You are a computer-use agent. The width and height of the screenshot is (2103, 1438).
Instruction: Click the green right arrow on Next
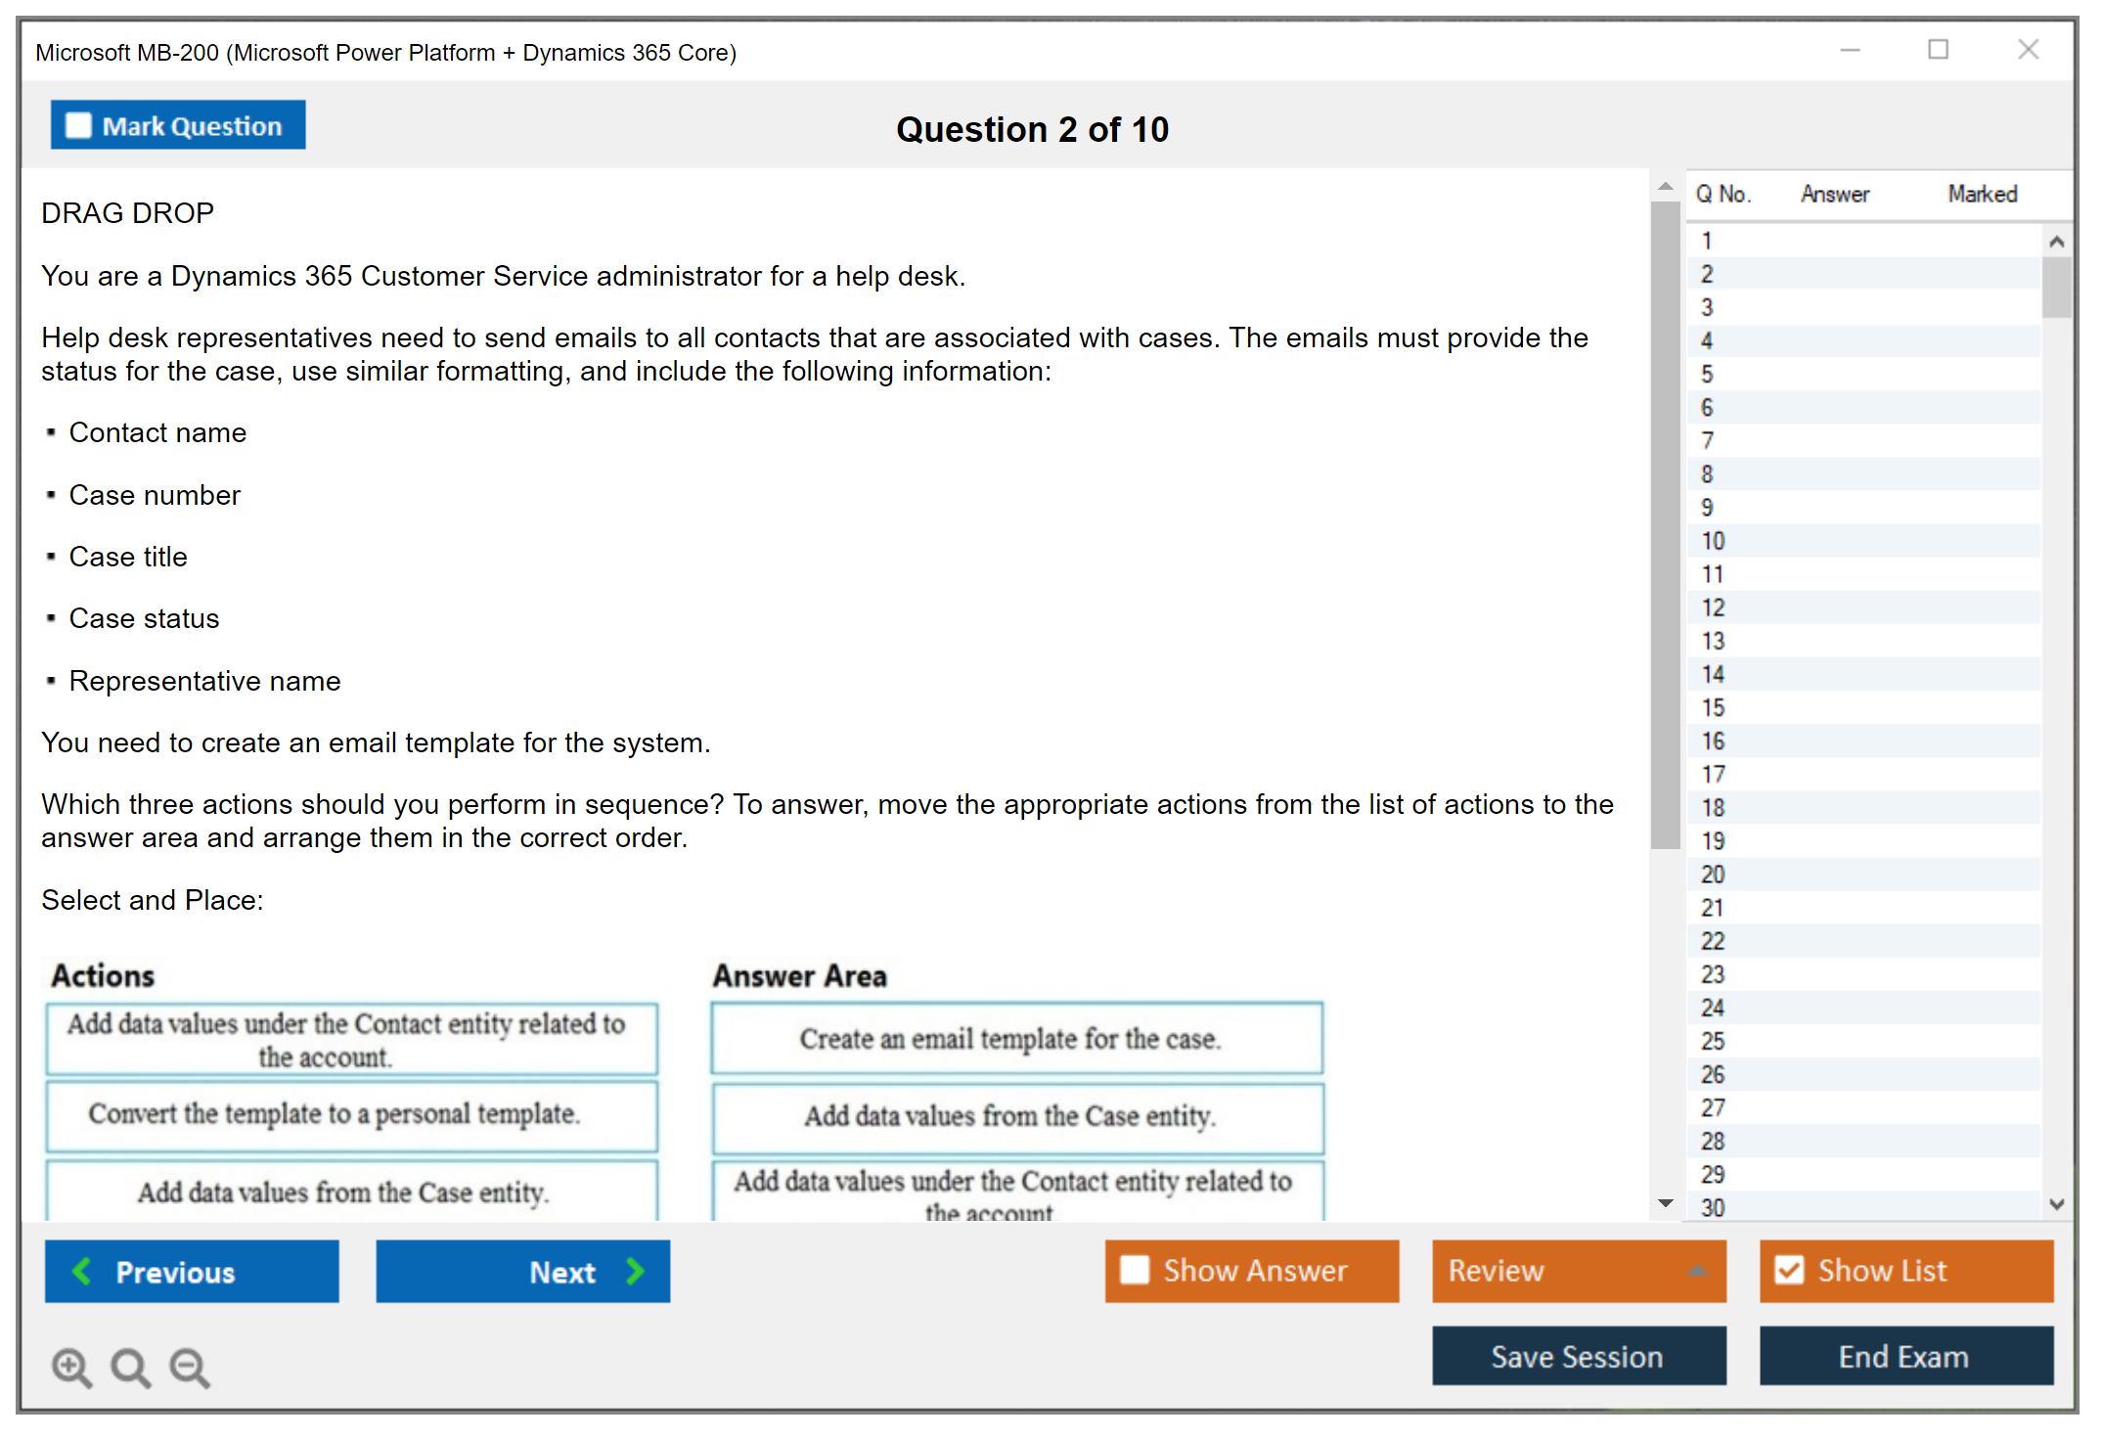click(635, 1271)
